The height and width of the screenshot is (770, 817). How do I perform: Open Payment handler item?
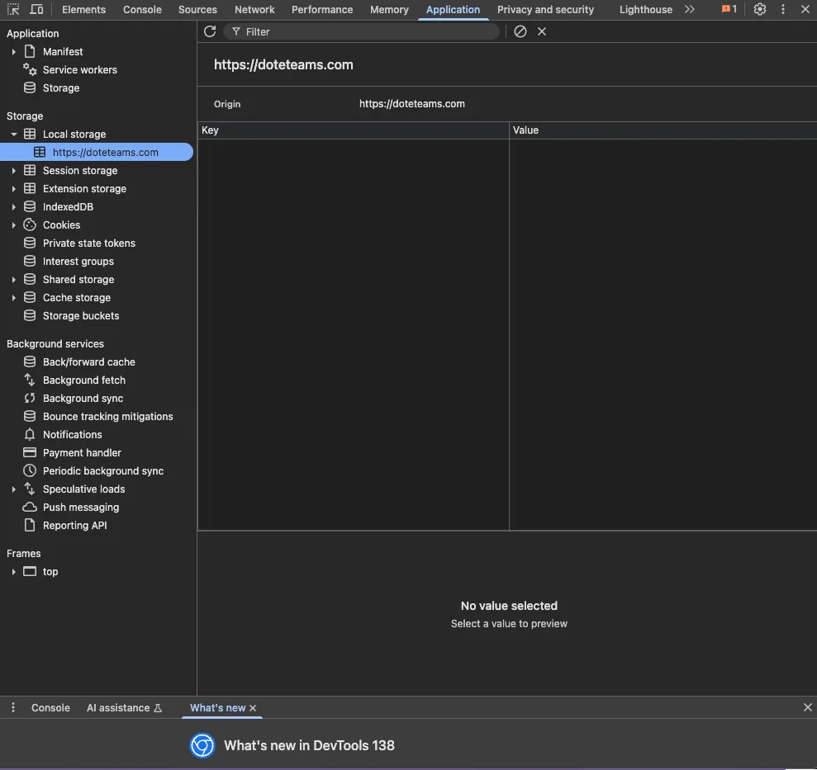coord(82,453)
